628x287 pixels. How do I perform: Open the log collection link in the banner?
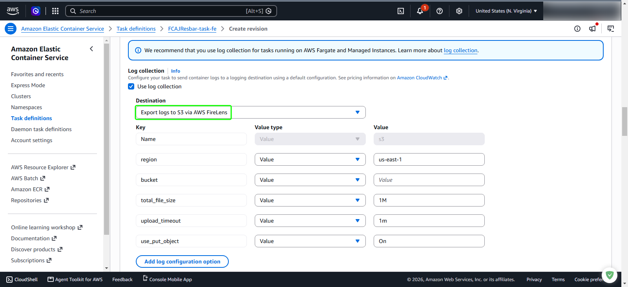pyautogui.click(x=460, y=50)
